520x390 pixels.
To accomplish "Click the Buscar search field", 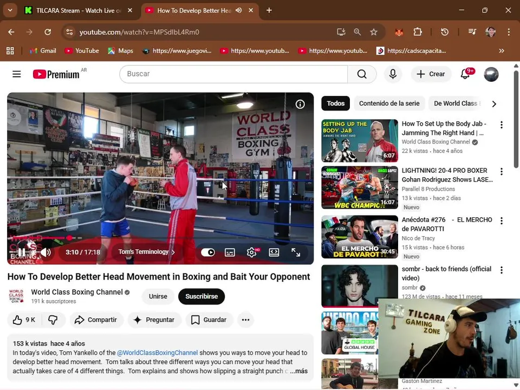I will click(x=233, y=74).
